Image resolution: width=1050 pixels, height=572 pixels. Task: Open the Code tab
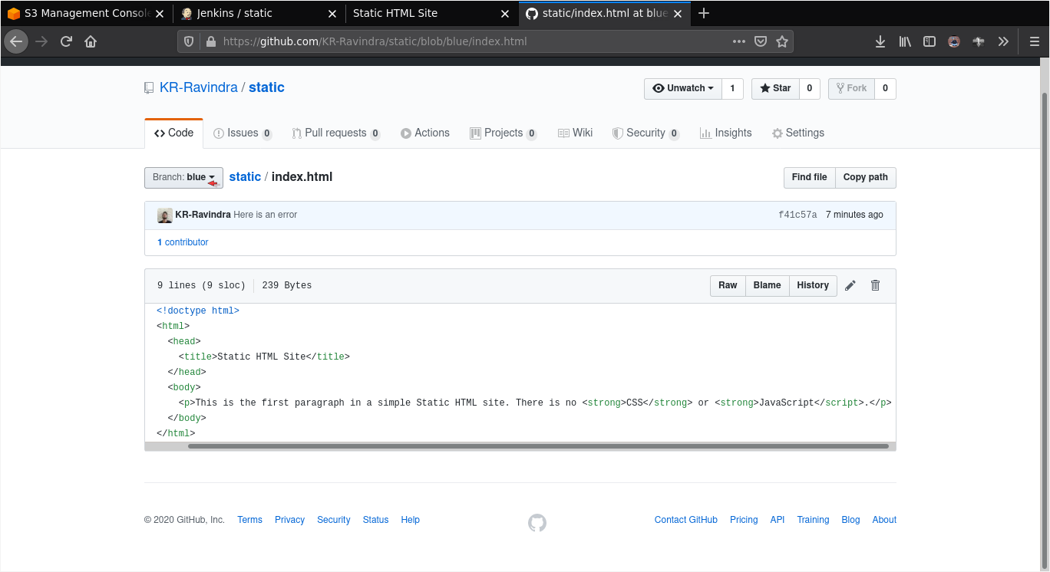[173, 133]
